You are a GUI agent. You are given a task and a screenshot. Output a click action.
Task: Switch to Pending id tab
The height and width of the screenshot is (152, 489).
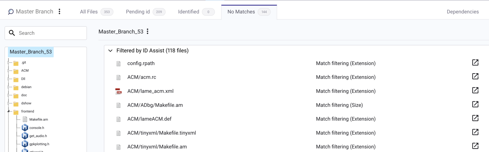tap(145, 12)
